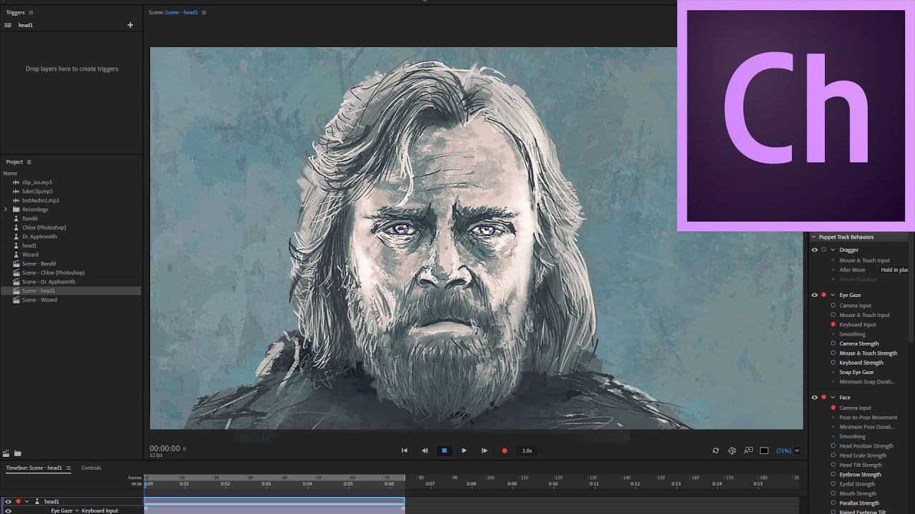Viewport: 915px width, 514px height.
Task: Toggle the Dragger behavior visibility eye
Action: [x=814, y=250]
